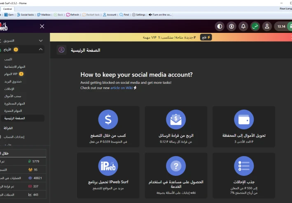Open the language selector green icon

[x=255, y=26]
